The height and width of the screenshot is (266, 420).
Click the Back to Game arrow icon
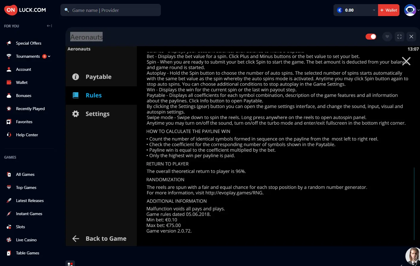(76, 238)
